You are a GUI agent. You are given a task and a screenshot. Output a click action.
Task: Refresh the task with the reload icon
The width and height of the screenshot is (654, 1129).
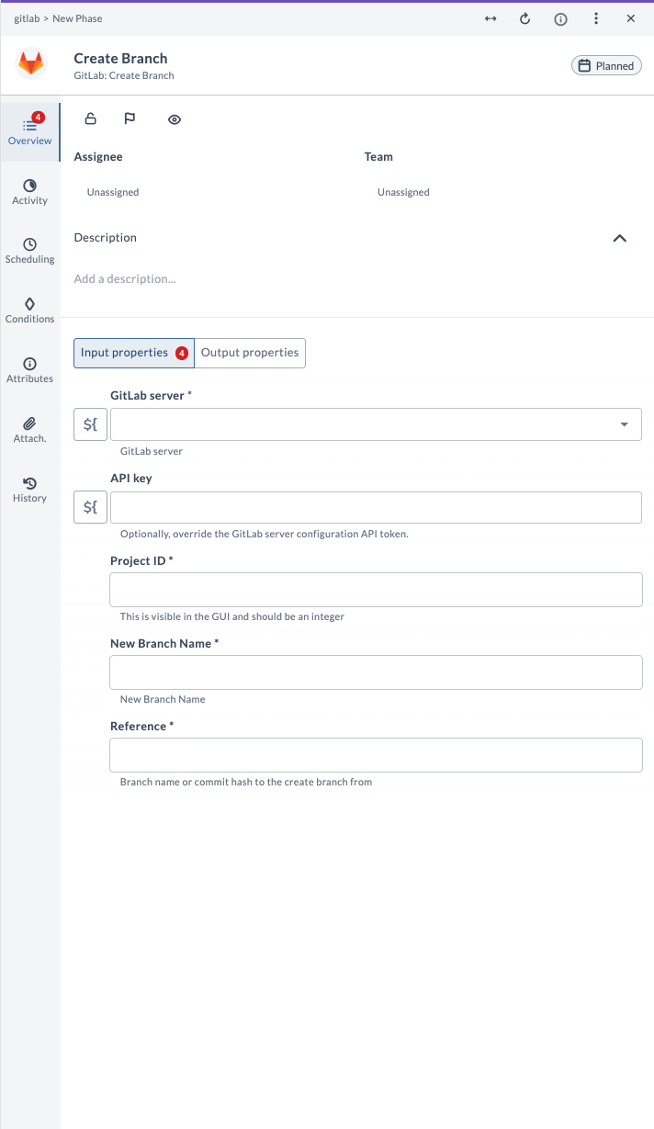pos(525,18)
